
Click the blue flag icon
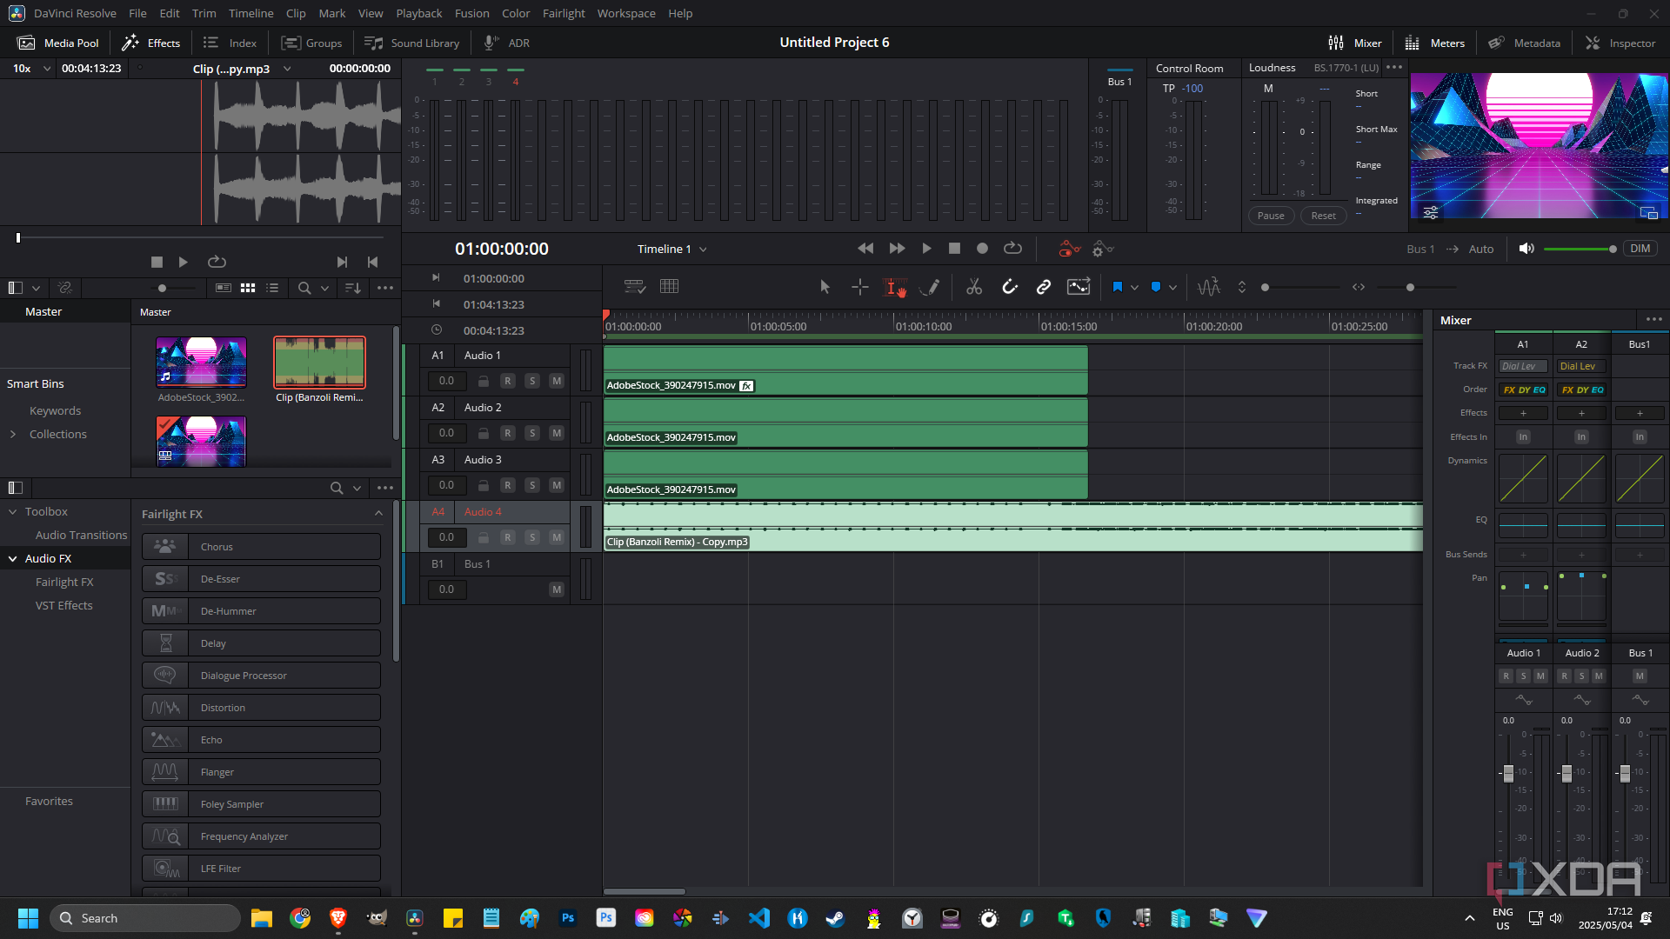click(1118, 287)
